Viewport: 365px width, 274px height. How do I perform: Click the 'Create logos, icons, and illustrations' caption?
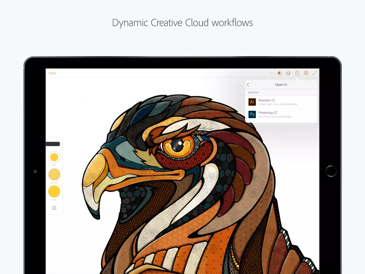pos(278,104)
